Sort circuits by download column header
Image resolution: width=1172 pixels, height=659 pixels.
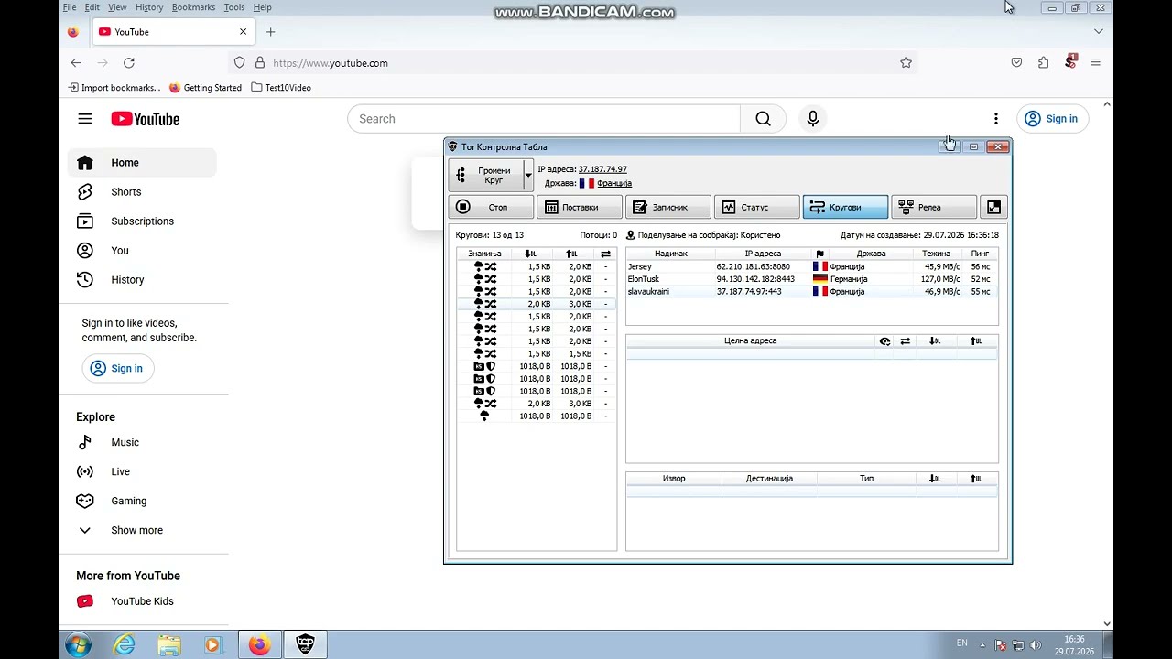pyautogui.click(x=531, y=254)
